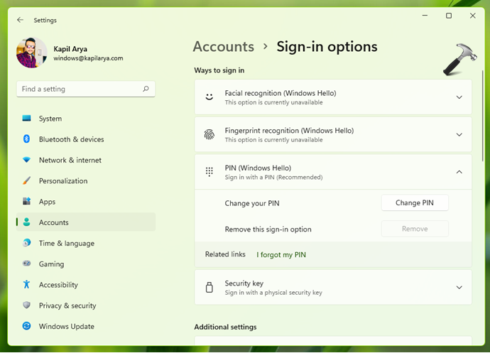490x353 pixels.
Task: Click the Accounts breadcrumb heading
Action: click(x=224, y=47)
